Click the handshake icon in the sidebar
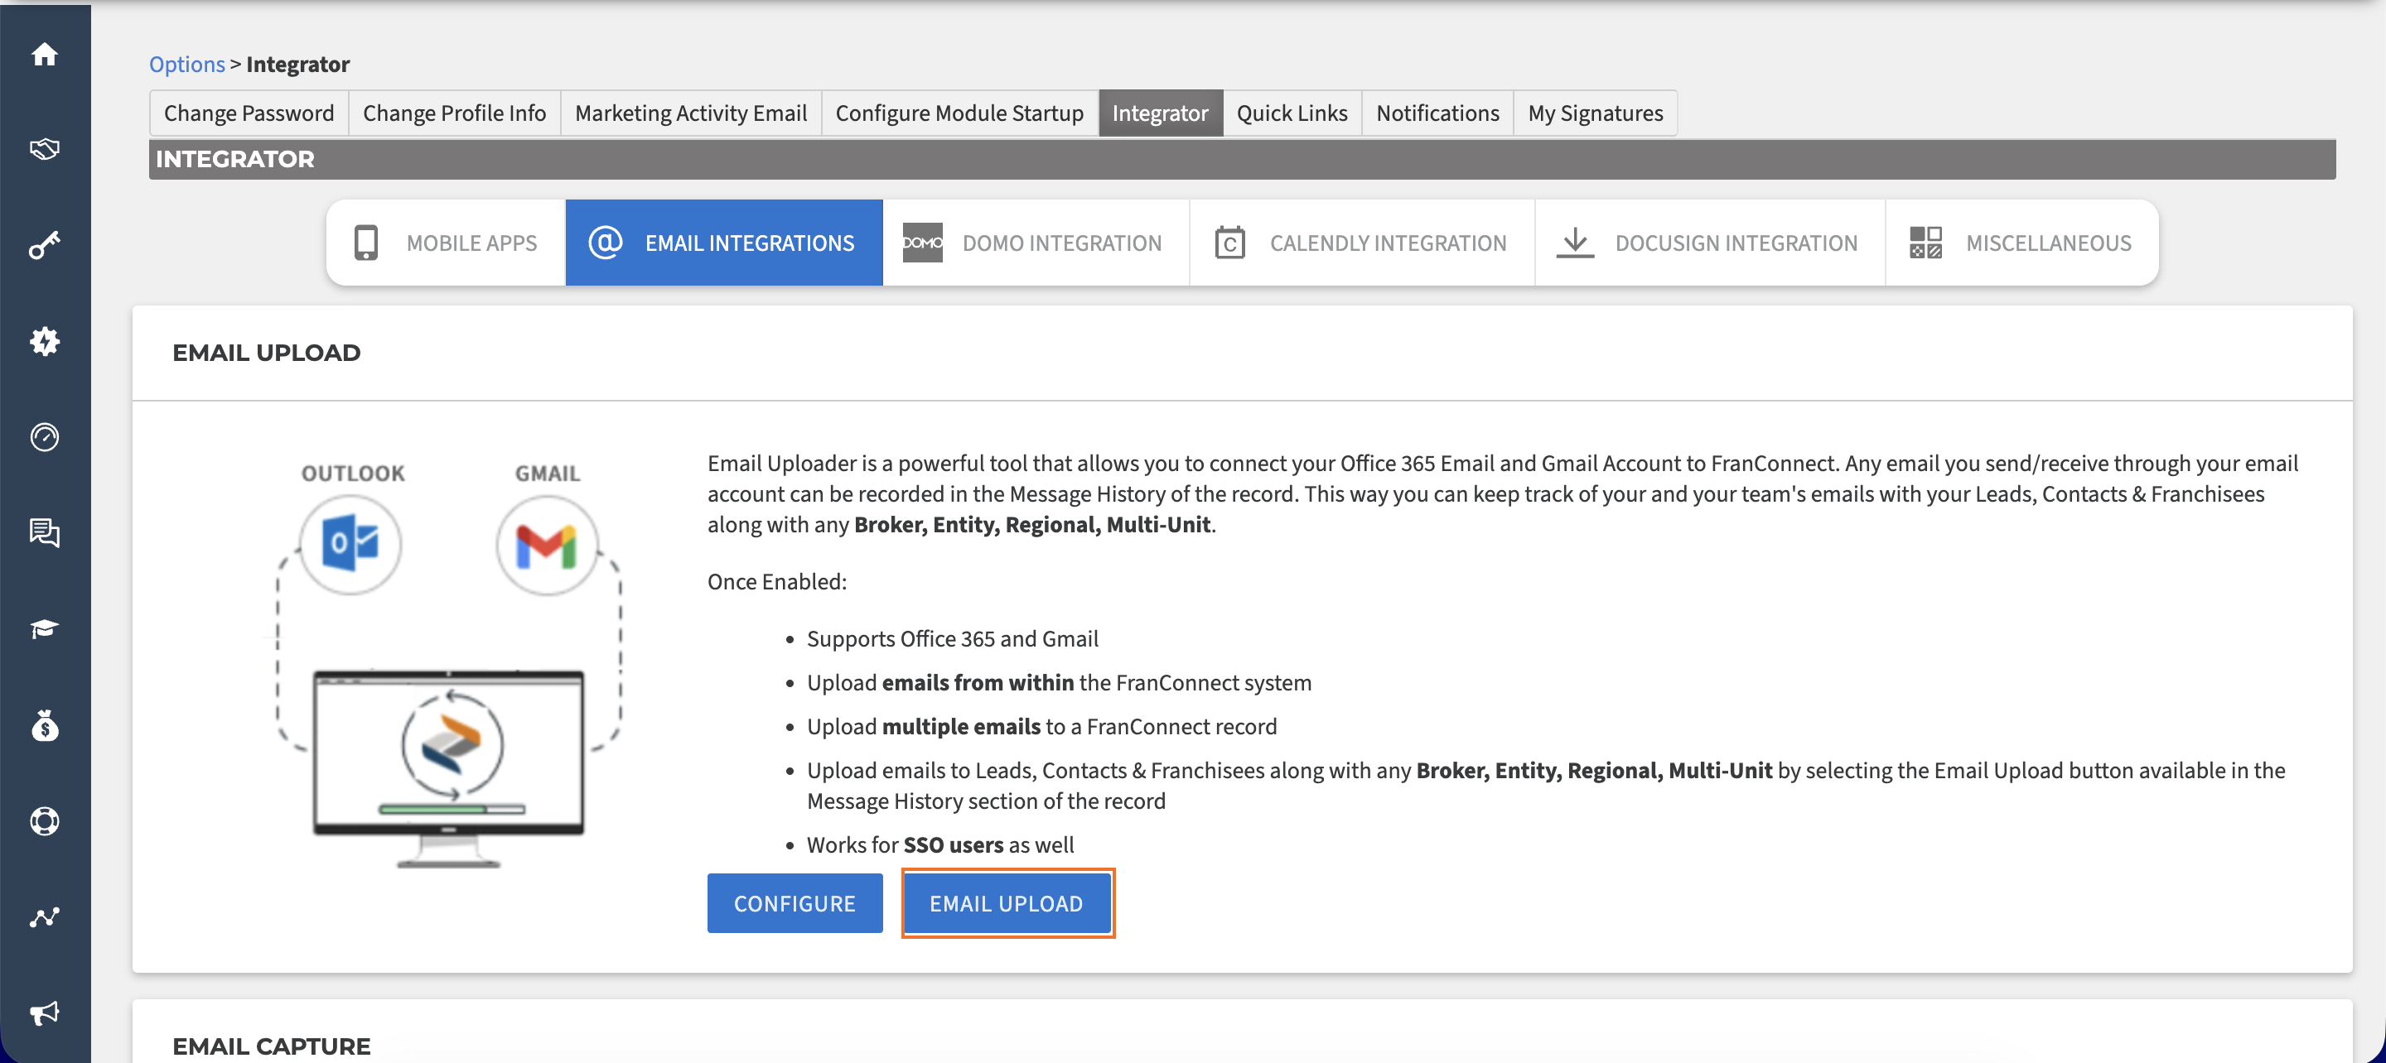This screenshot has width=2386, height=1063. (x=45, y=149)
